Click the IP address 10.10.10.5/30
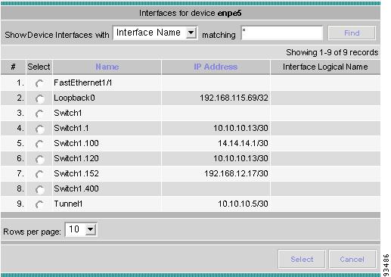The image size is (391, 277). pyautogui.click(x=243, y=204)
